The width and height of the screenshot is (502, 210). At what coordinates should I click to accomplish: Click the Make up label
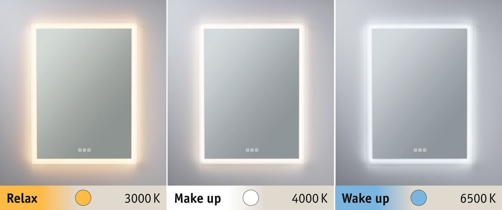click(198, 199)
